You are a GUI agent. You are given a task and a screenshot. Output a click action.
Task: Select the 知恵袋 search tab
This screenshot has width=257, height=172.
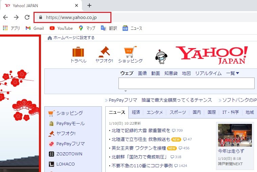[171, 73]
